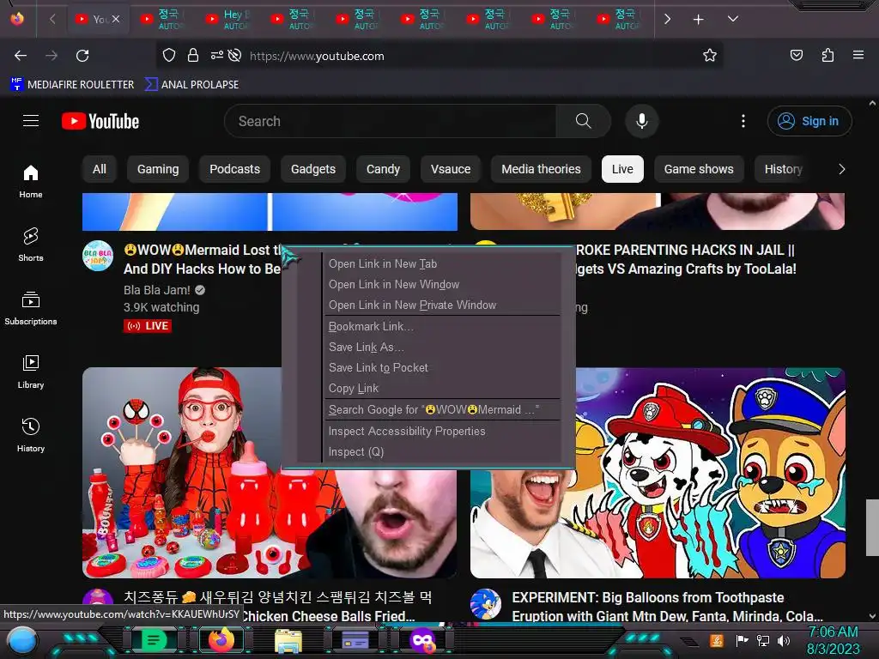
Task: Open YouTube settings three-dot menu
Action: click(x=743, y=121)
